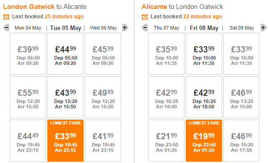Choose the £19.99 lowest fare return flight
This screenshot has height=163, width=268.
pos(204,141)
